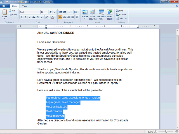Apply the font color A button
This screenshot has width=179, height=134.
coord(52,17)
